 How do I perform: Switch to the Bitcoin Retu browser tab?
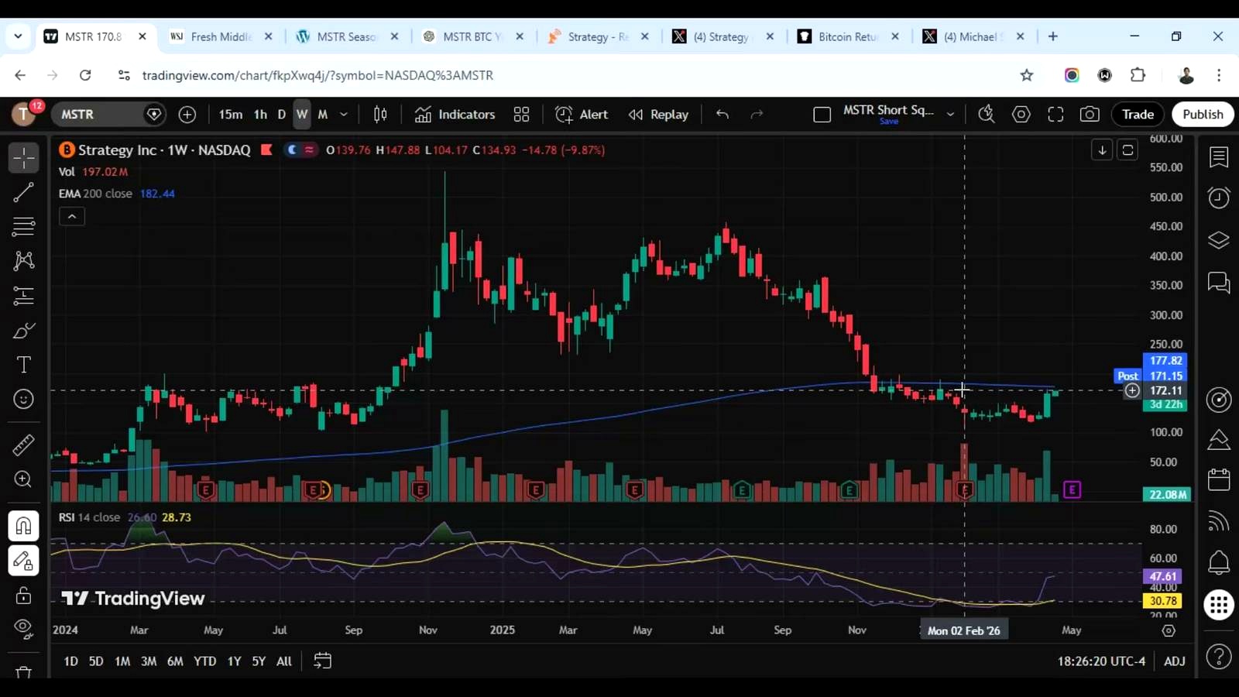[x=849, y=36]
